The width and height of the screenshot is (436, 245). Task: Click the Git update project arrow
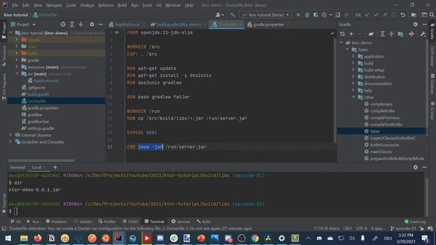pyautogui.click(x=367, y=15)
